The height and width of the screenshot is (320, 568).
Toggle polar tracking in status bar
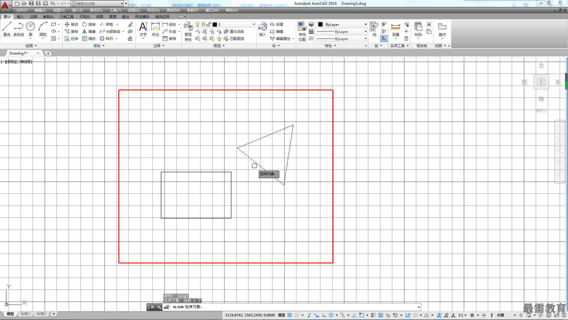point(331,315)
